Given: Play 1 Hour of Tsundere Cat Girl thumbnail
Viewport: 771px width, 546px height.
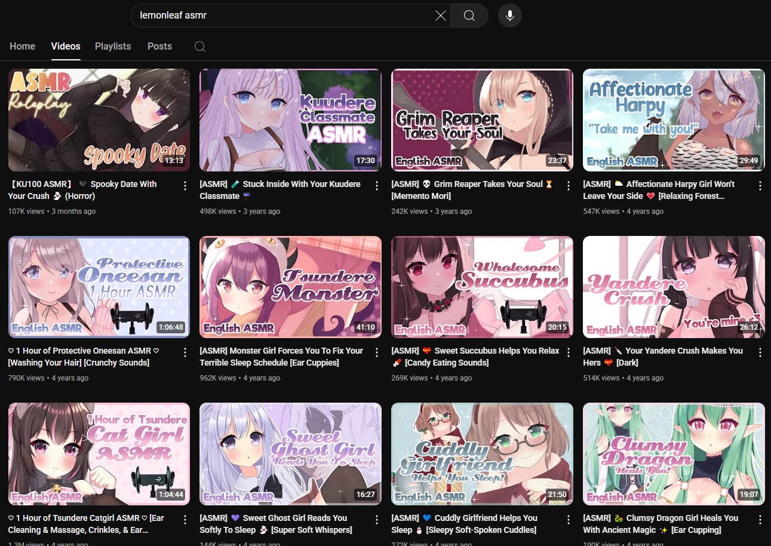Looking at the screenshot, I should pos(99,454).
